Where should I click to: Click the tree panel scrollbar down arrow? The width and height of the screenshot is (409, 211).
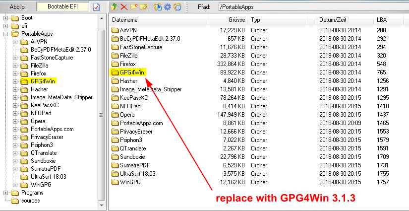pyautogui.click(x=101, y=207)
